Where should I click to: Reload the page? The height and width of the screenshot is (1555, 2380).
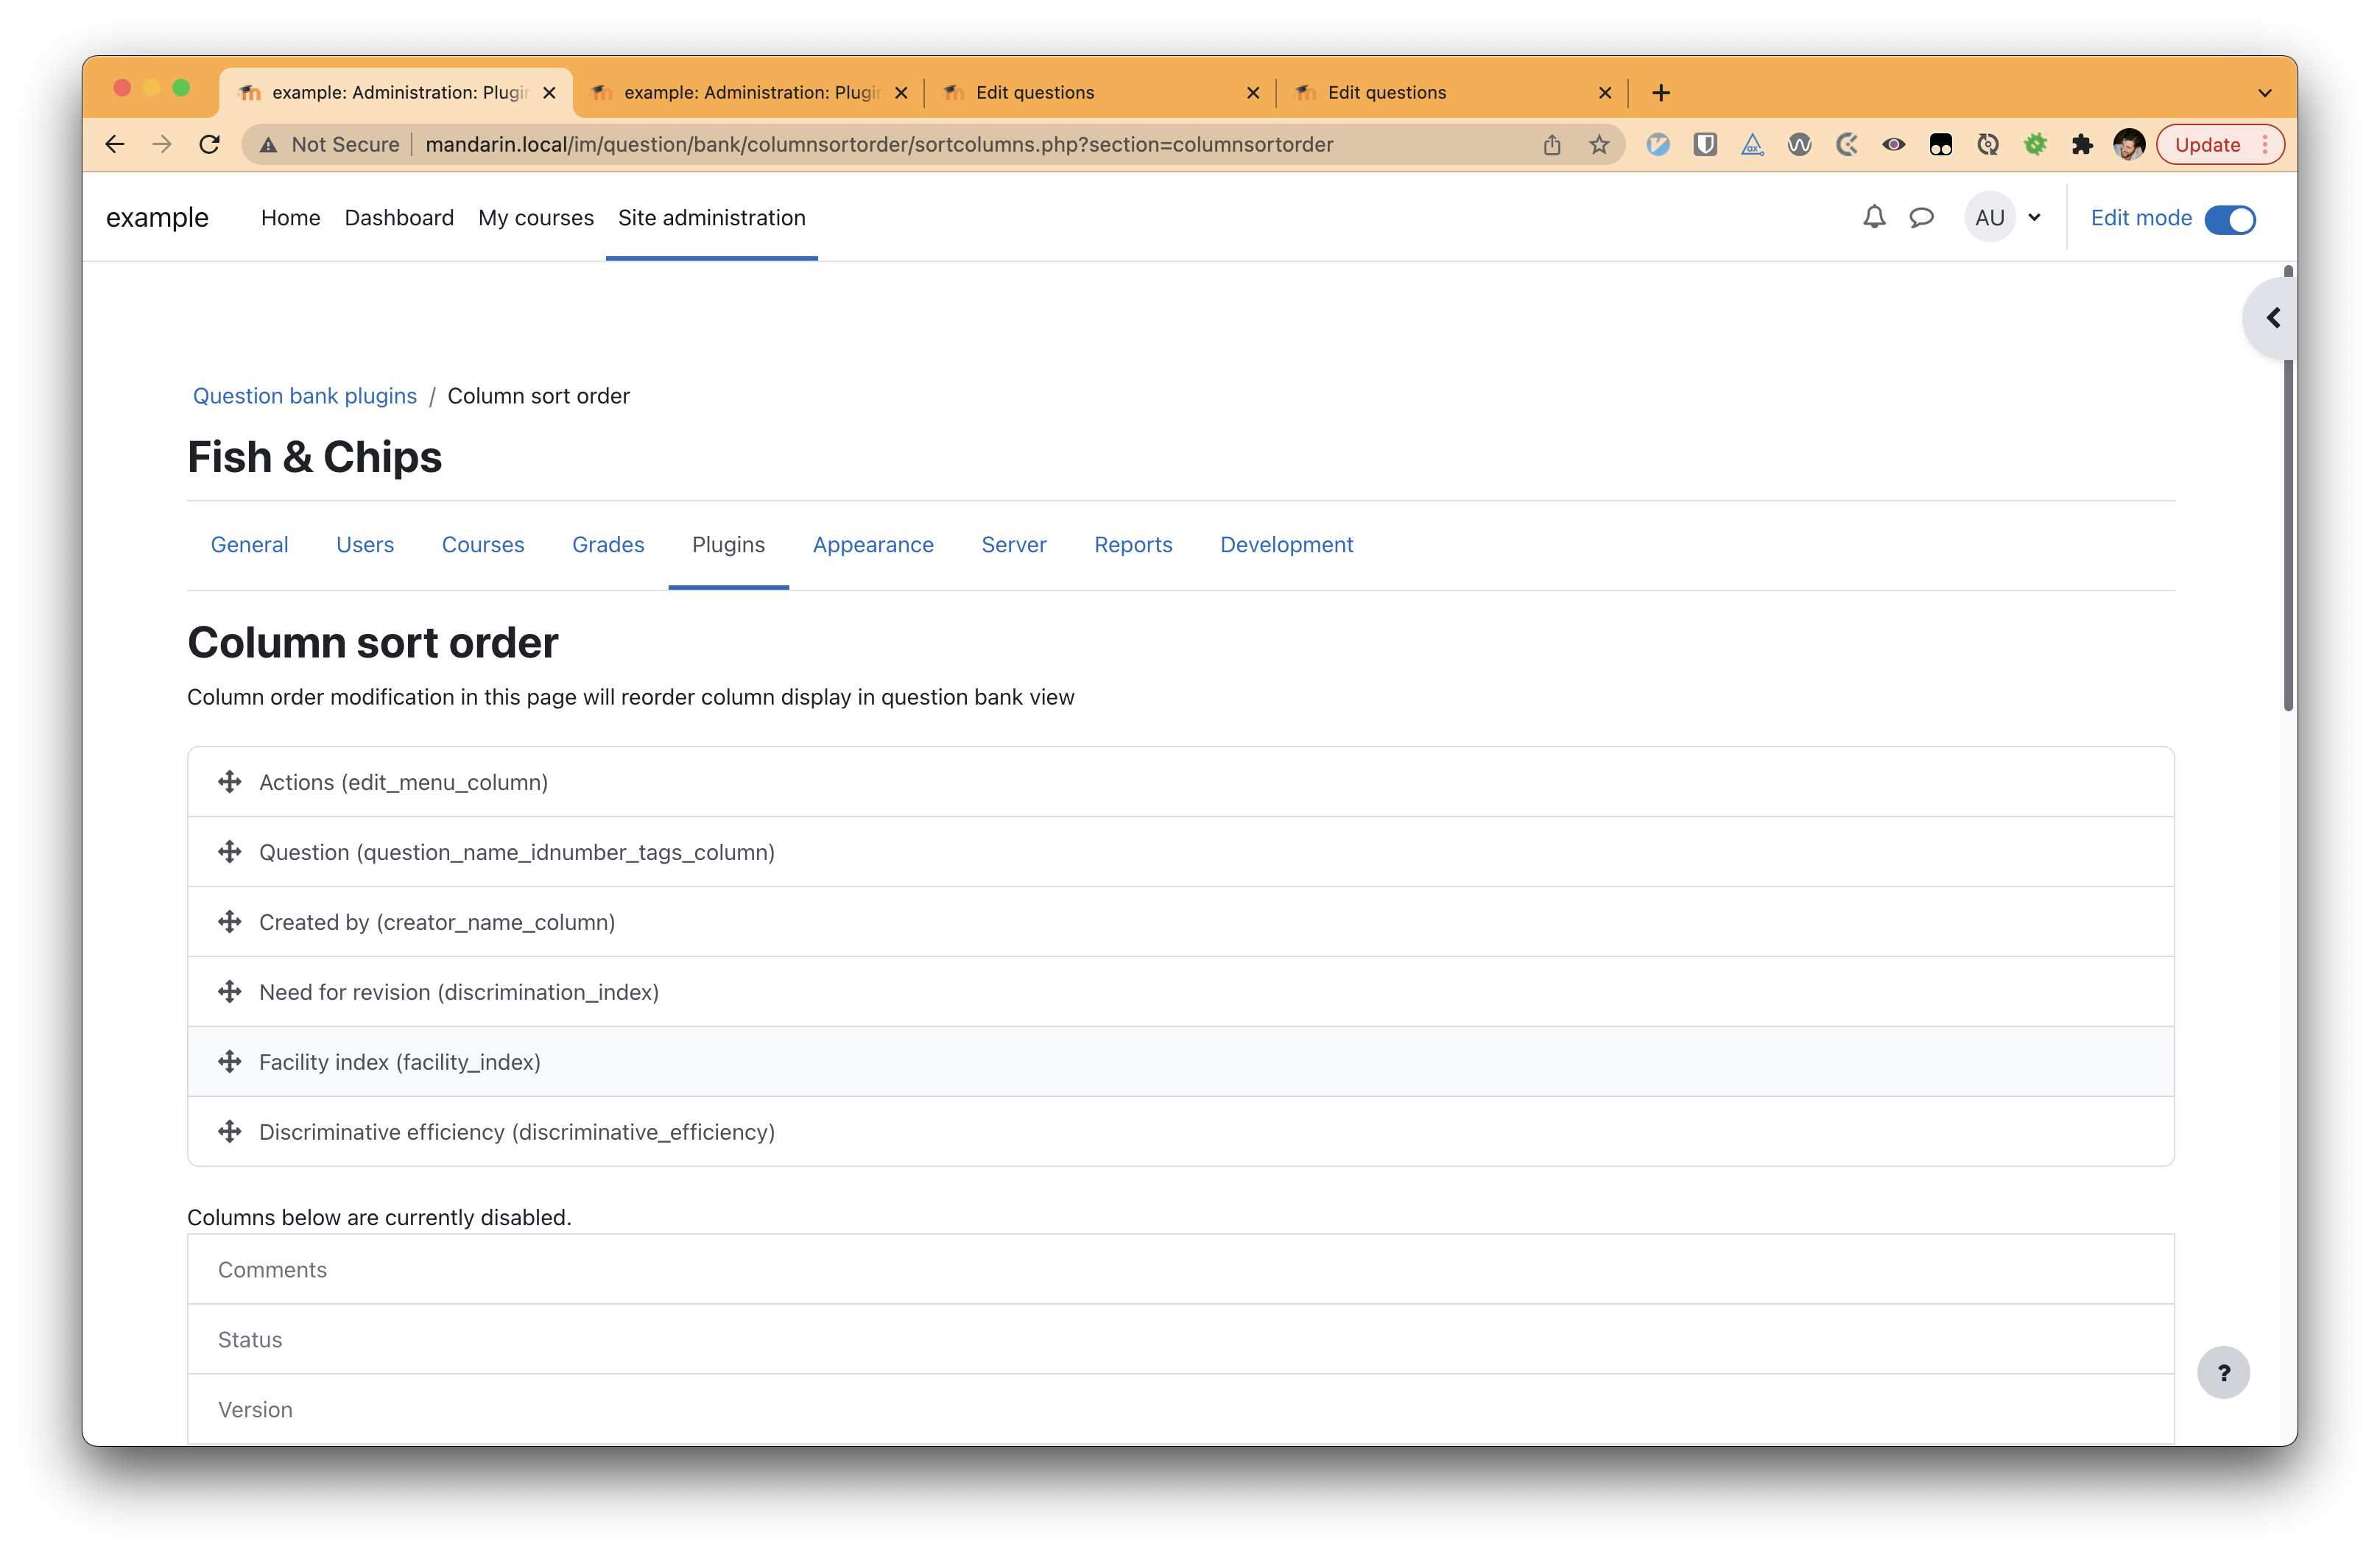209,144
